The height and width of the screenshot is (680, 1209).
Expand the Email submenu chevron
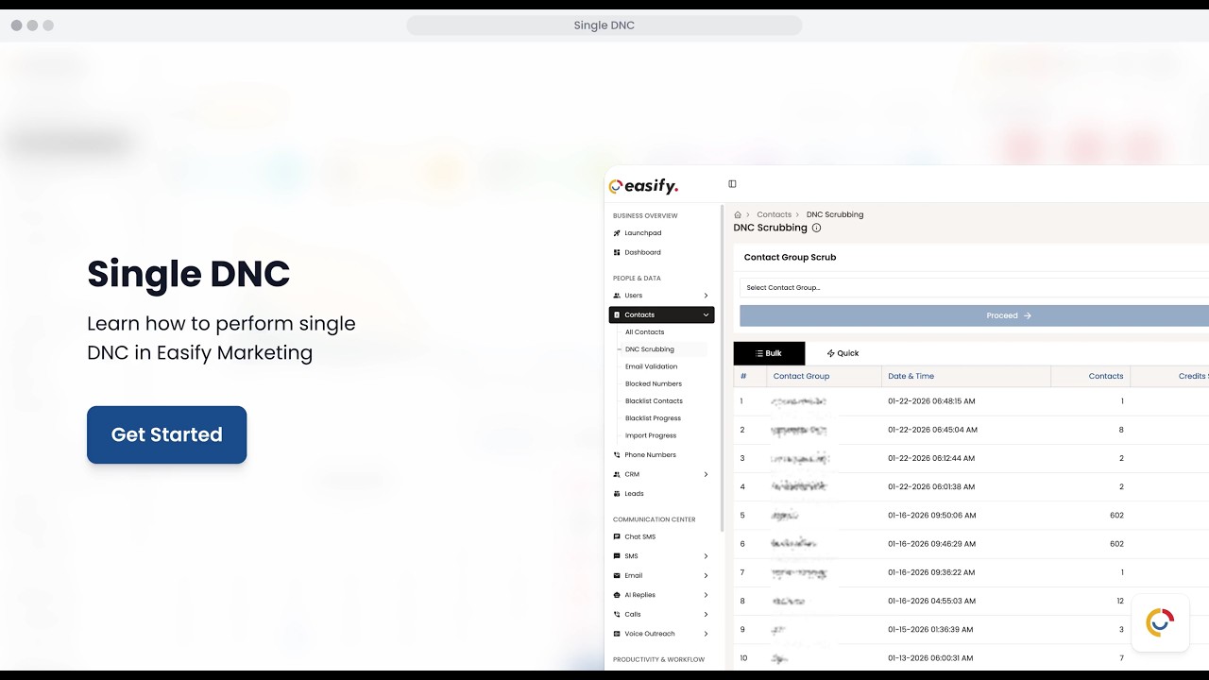pyautogui.click(x=706, y=575)
